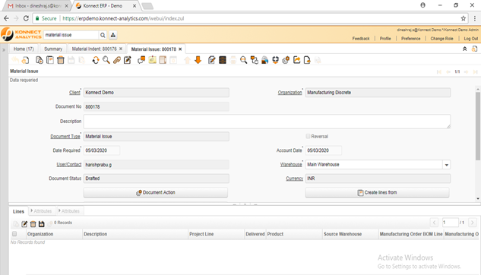
Task: Click the detached window icon at top right
Action: [x=474, y=49]
